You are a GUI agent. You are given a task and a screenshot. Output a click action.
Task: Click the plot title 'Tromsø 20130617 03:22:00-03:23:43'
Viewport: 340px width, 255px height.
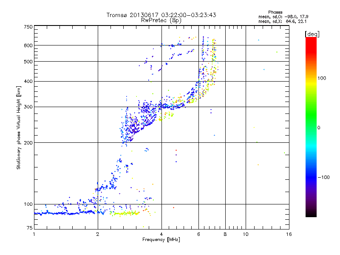tap(161, 15)
